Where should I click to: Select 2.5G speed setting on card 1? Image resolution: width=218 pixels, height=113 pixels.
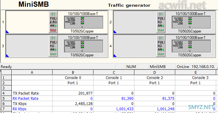(53, 22)
